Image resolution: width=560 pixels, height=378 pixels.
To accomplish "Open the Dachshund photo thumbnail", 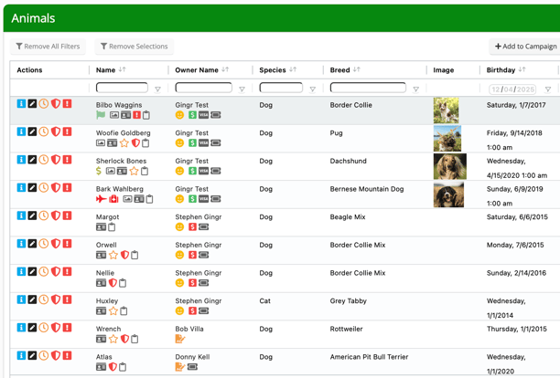I will click(448, 165).
